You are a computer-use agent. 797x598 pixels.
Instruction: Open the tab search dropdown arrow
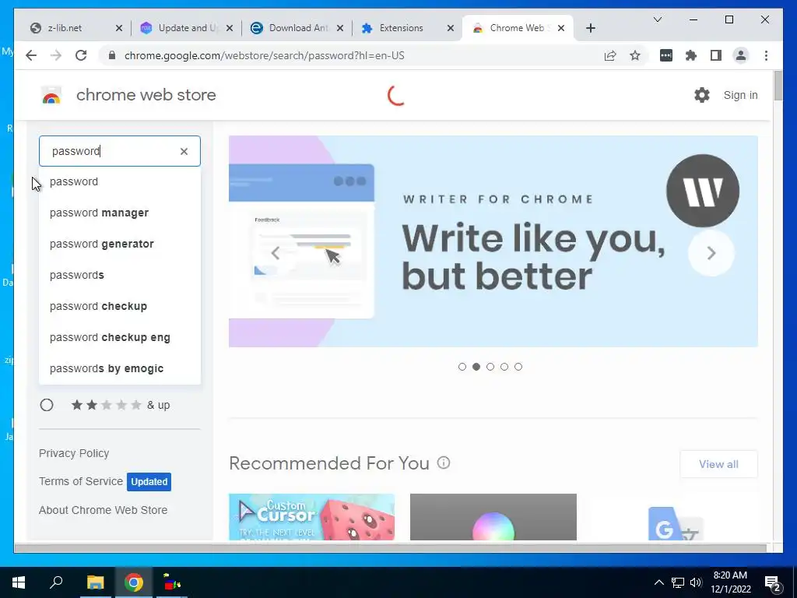click(657, 19)
